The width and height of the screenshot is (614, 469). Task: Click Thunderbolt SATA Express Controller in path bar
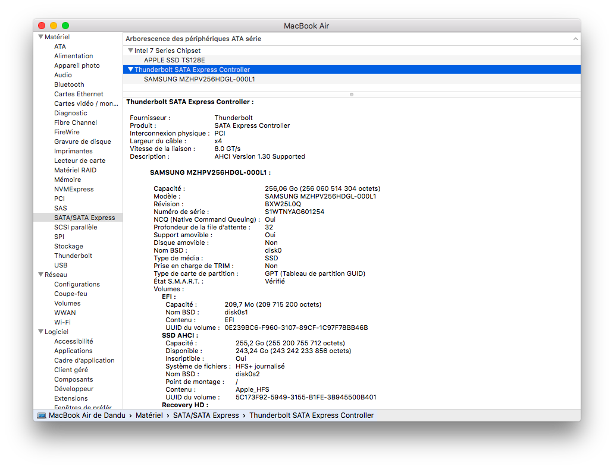311,416
